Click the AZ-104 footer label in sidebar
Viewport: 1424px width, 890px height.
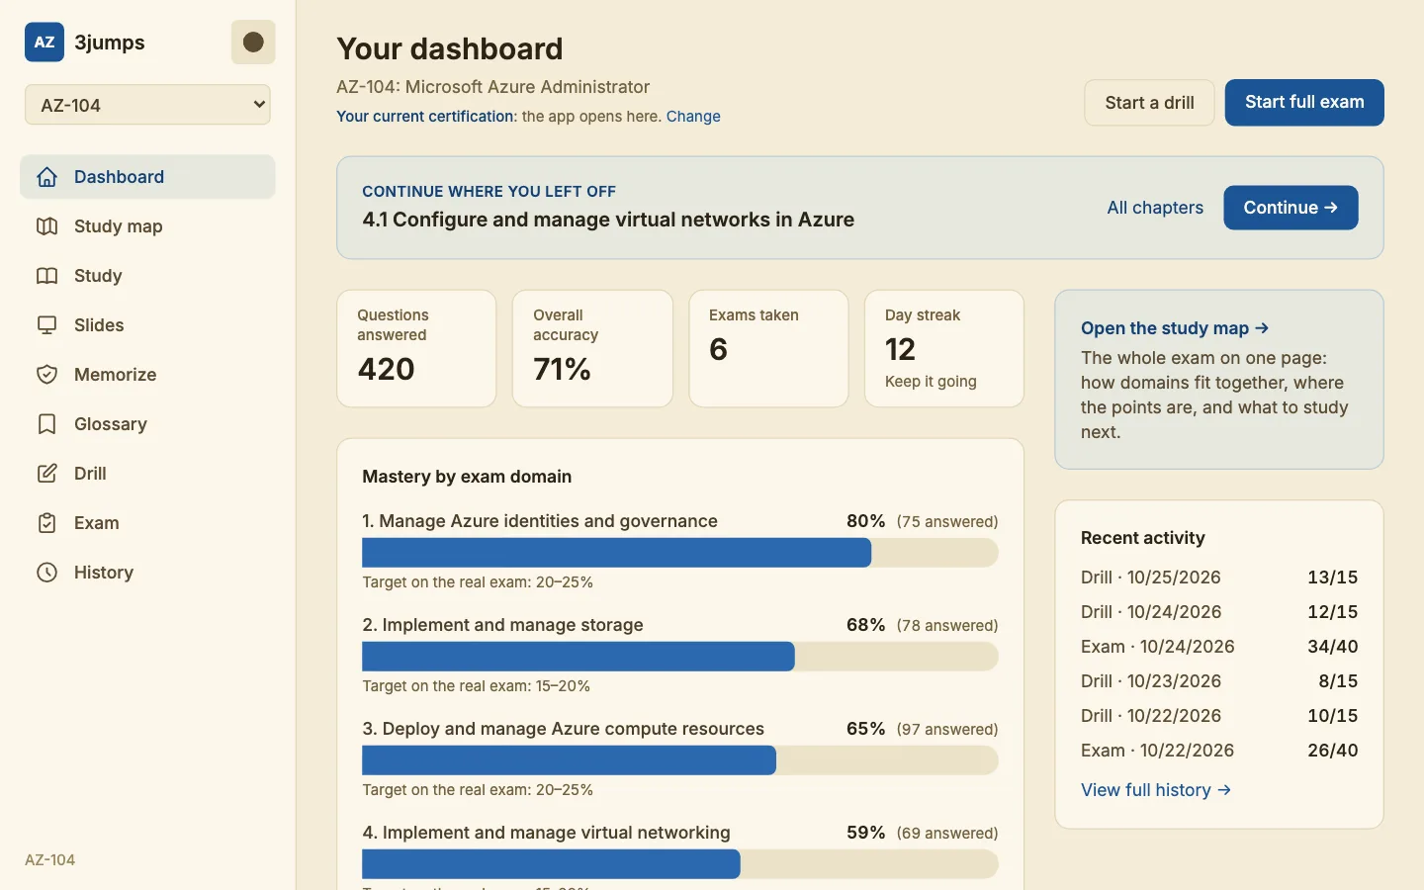[x=50, y=860]
